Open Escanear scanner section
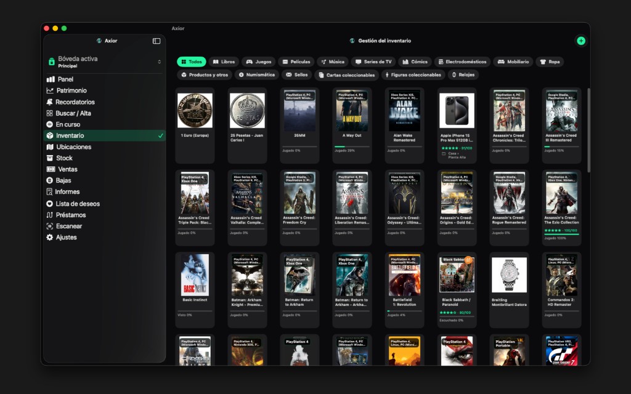631x394 pixels. pyautogui.click(x=105, y=226)
